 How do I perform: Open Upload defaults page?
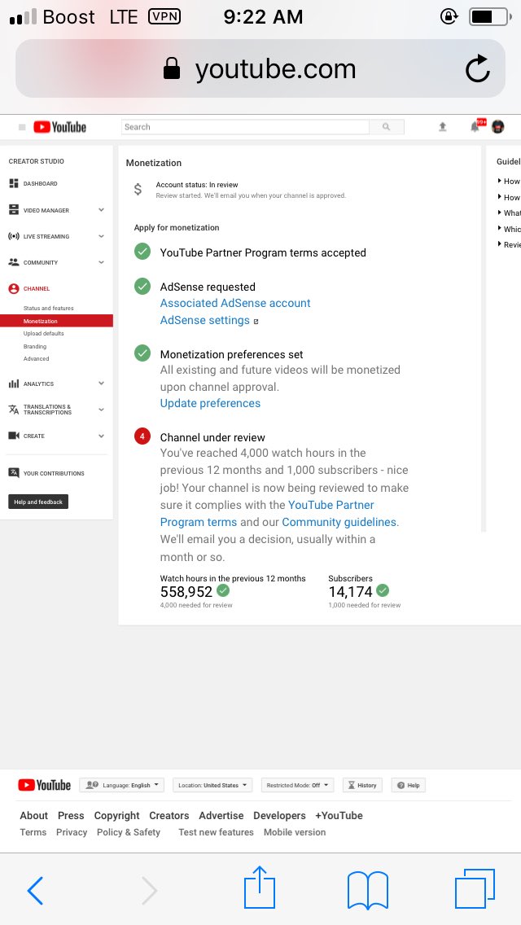(x=44, y=333)
